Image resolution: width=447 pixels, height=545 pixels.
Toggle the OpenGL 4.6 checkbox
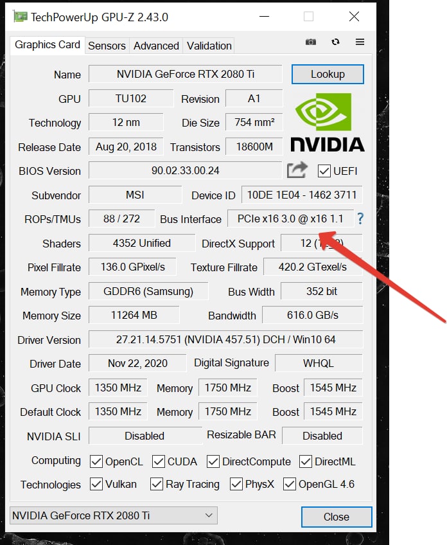290,484
